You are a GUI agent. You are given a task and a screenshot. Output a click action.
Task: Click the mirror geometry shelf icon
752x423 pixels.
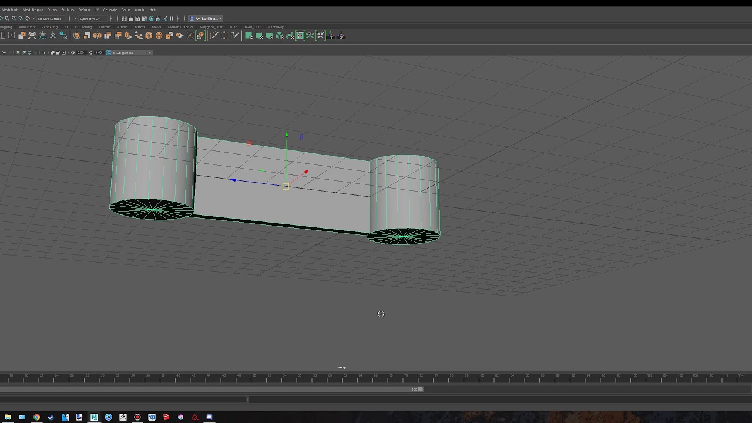pos(97,36)
